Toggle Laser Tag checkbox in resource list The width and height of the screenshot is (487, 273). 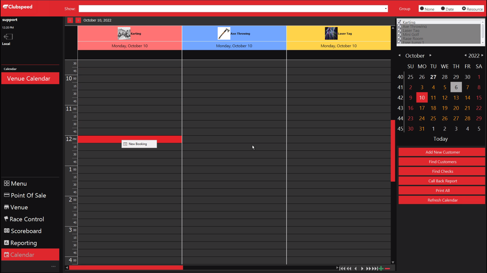399,30
